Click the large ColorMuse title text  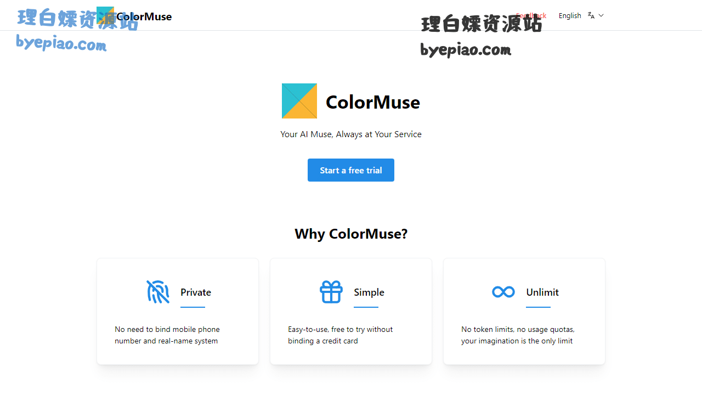[373, 102]
